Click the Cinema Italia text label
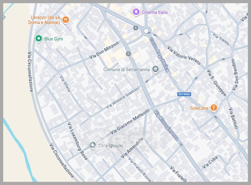 pos(154,12)
